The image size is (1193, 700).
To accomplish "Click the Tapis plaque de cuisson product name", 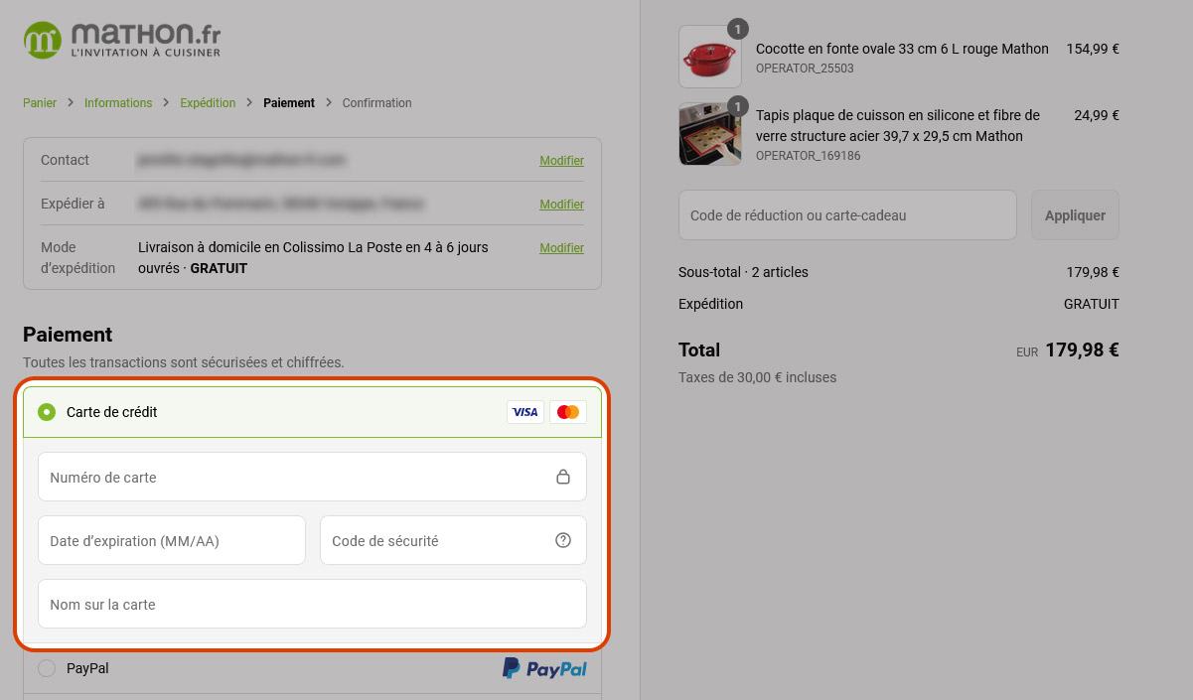I will [x=898, y=126].
